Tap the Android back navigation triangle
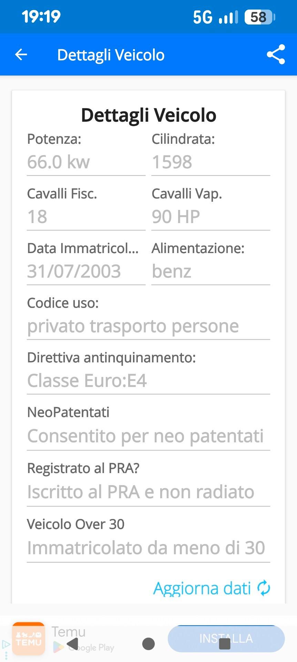This screenshot has width=297, height=662. 73,643
